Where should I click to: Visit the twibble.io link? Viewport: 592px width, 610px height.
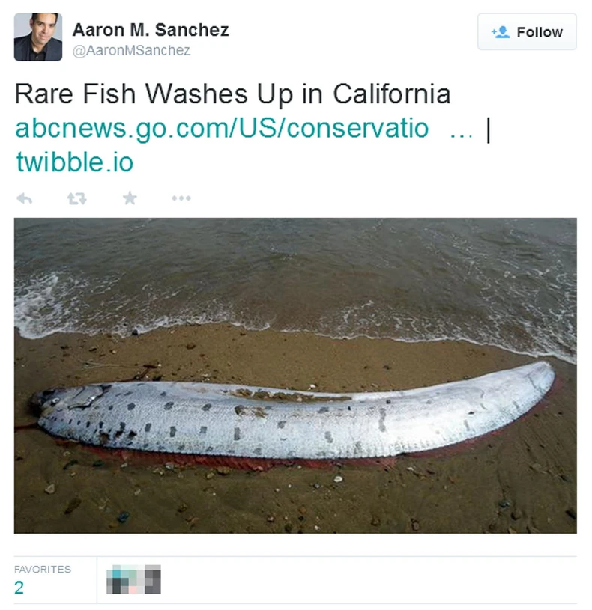[75, 162]
